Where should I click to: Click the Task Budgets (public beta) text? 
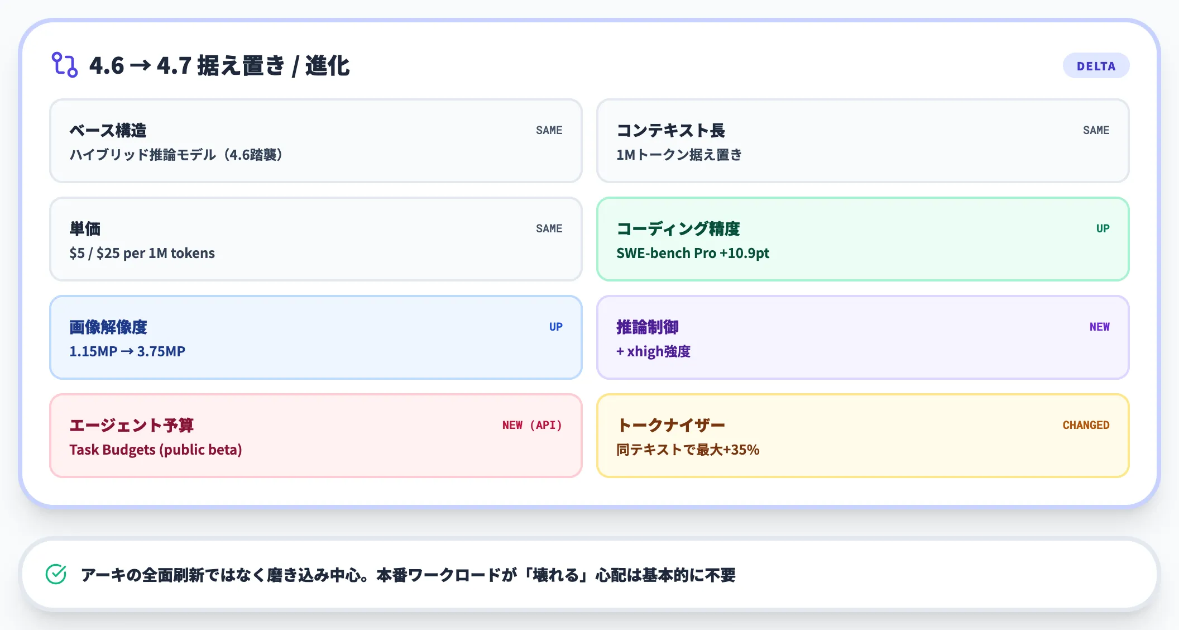point(156,450)
